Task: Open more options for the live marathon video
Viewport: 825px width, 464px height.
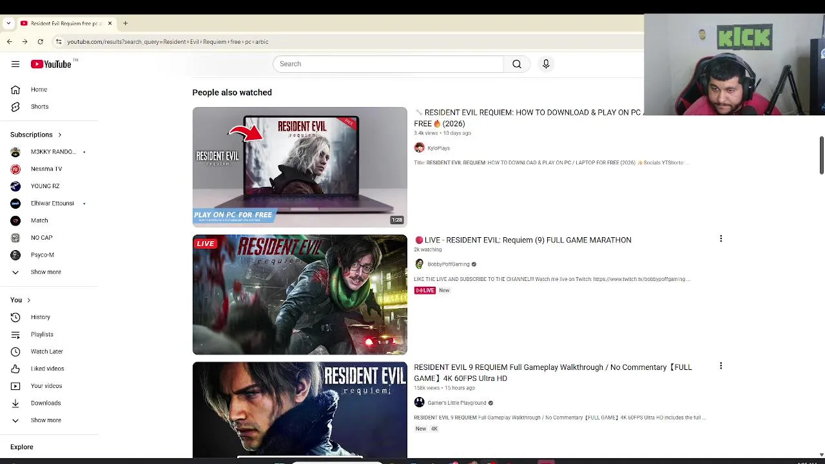Action: tap(721, 238)
